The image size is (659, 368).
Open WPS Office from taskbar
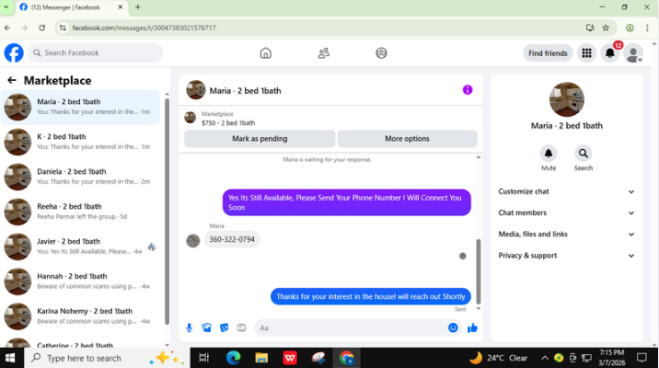pos(290,358)
